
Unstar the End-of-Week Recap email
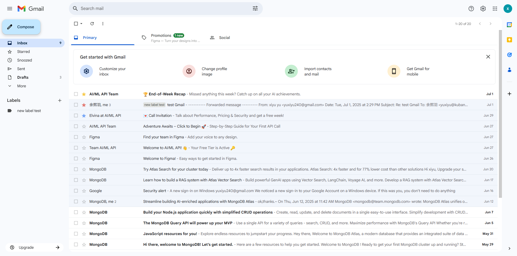click(84, 94)
